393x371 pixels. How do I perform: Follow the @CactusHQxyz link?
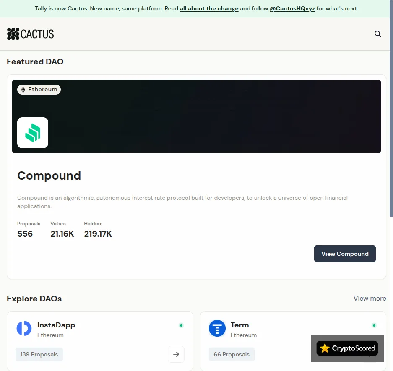click(292, 8)
